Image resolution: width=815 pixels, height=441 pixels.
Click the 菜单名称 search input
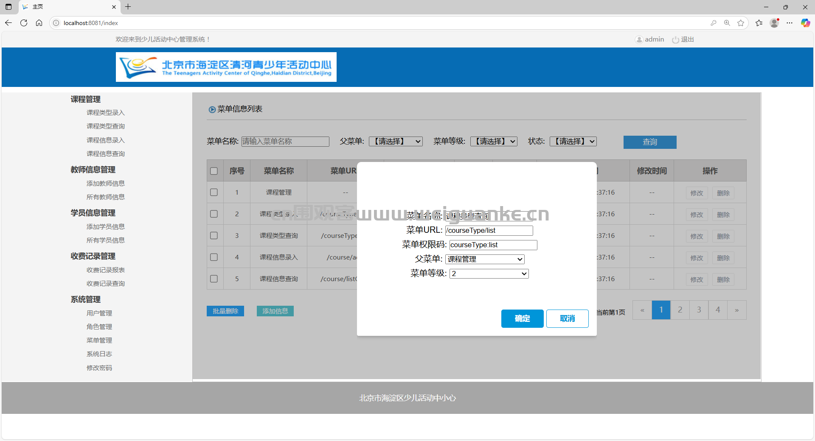click(285, 141)
